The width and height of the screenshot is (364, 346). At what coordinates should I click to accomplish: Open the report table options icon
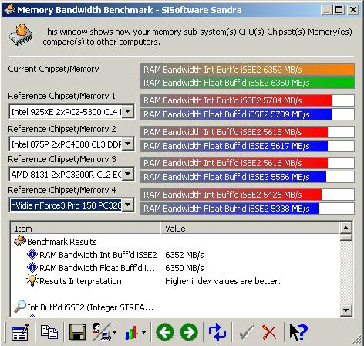(20, 332)
